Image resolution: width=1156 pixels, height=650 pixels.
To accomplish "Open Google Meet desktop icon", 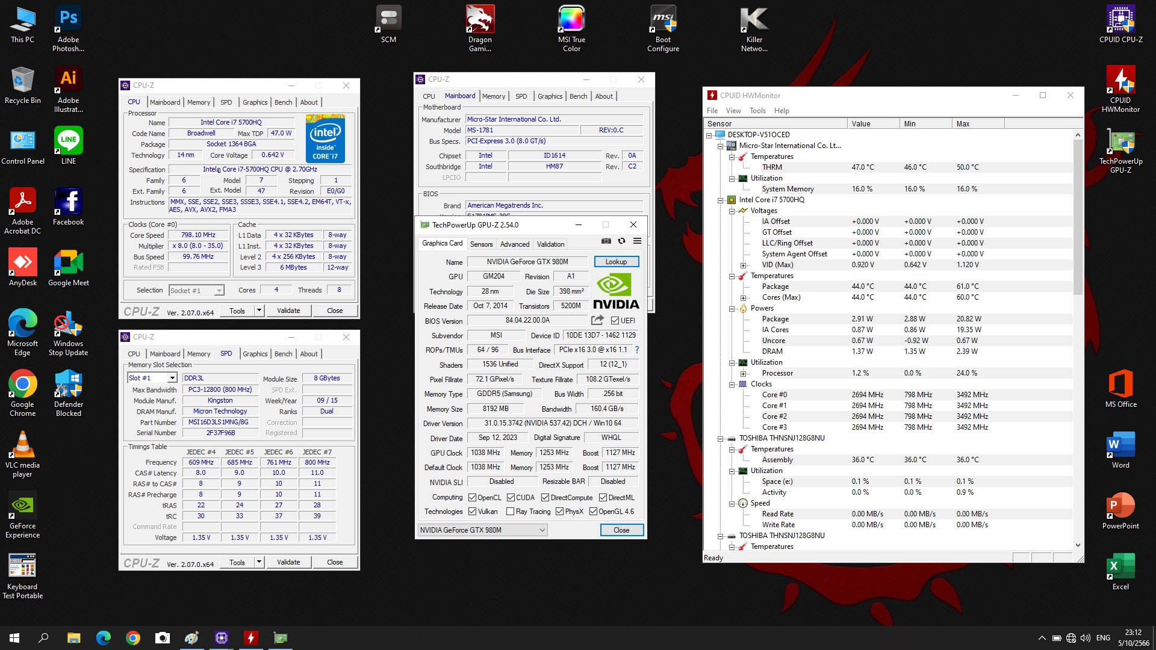I will tap(68, 267).
